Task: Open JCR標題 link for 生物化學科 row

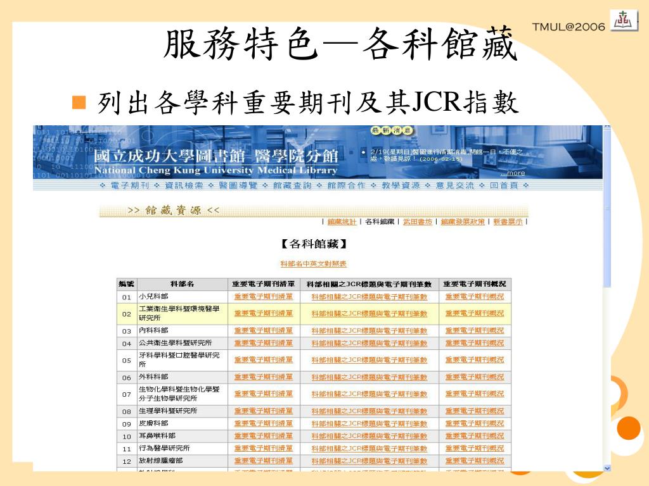Action: pos(369,394)
